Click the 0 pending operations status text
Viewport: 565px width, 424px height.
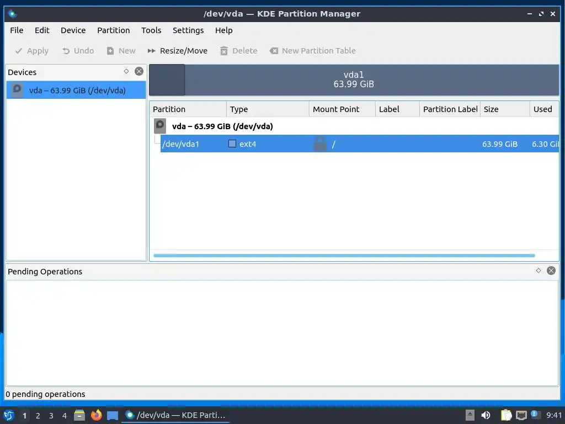click(x=45, y=394)
